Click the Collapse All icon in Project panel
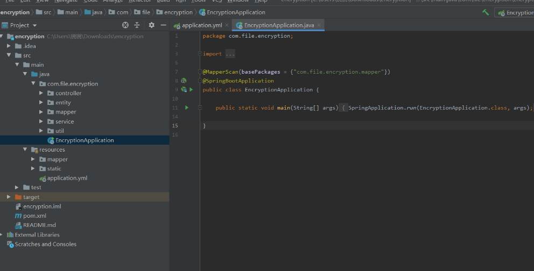 [137, 25]
